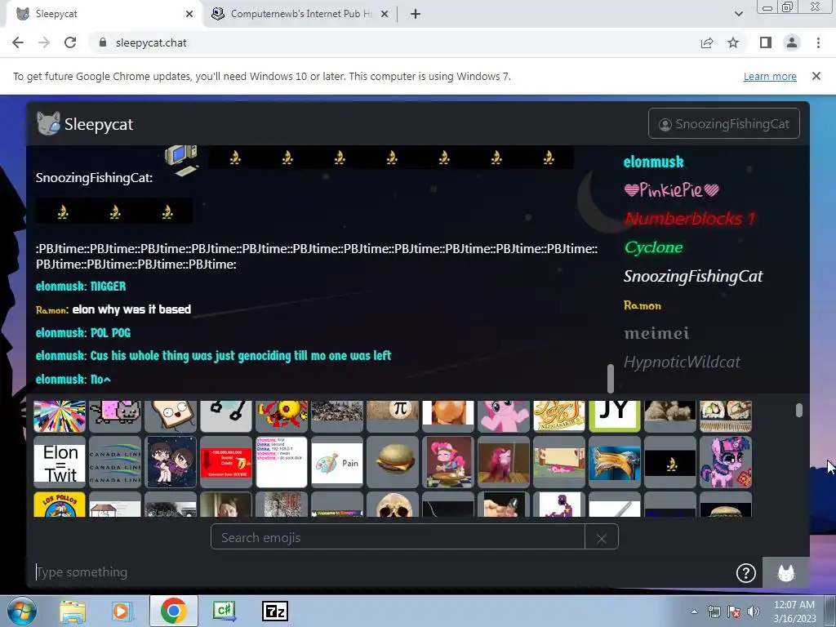The image size is (836, 627).
Task: Show hidden system tray icons
Action: click(x=694, y=611)
